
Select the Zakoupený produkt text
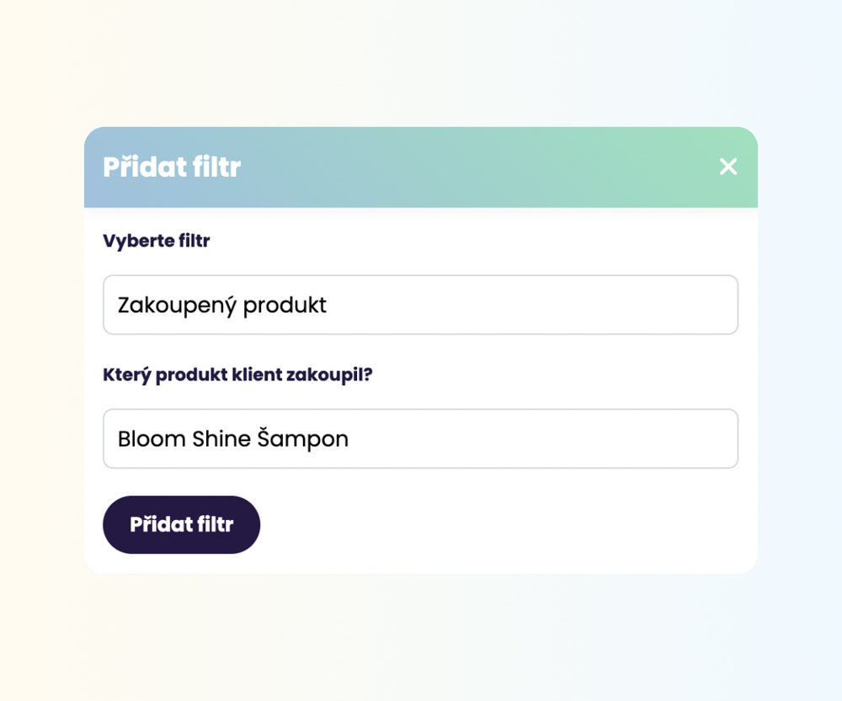click(x=222, y=305)
